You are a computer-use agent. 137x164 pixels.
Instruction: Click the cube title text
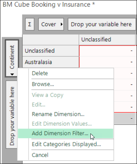[49, 5]
